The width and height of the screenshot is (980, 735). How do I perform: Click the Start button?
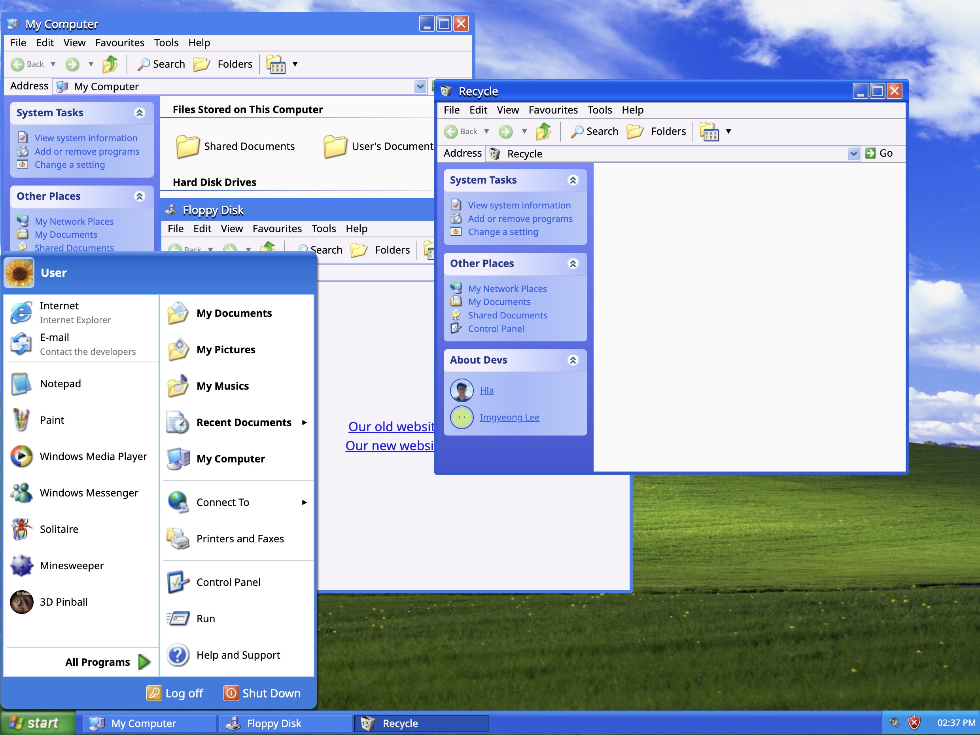pos(38,723)
